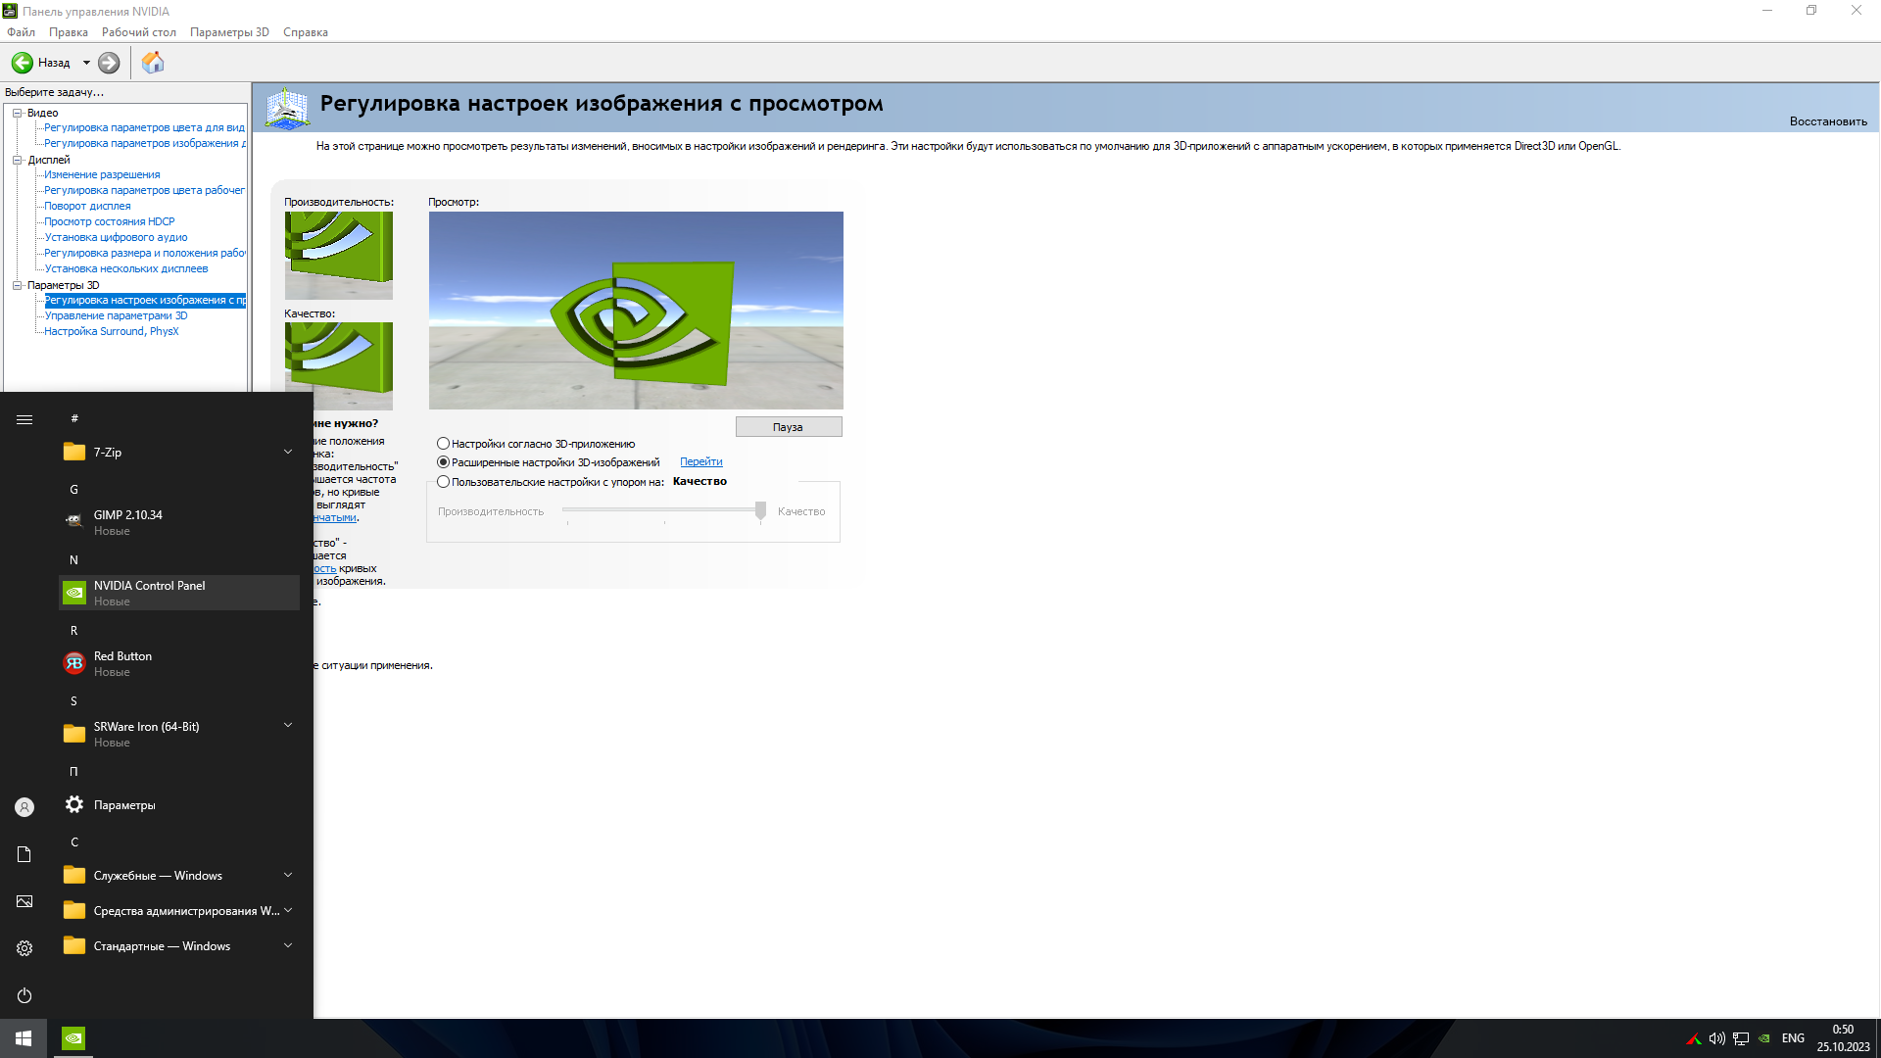Click the red tray icon left of the speaker
The image size is (1881, 1058).
tap(1693, 1038)
